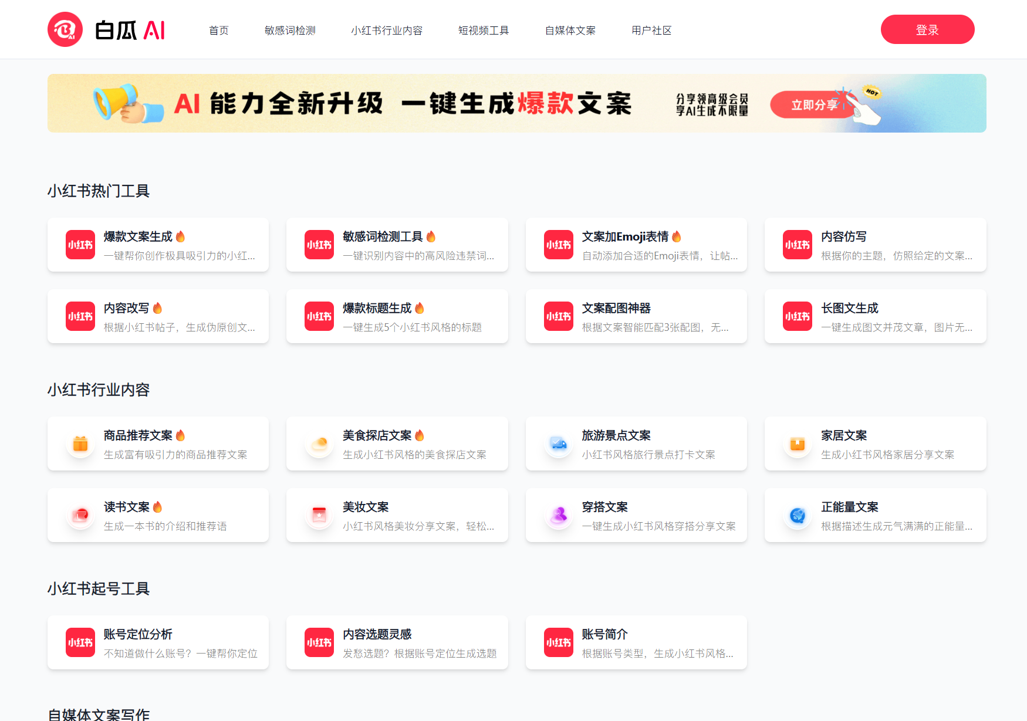Click description text 一键生成5个小红书风格的标题

tap(412, 327)
